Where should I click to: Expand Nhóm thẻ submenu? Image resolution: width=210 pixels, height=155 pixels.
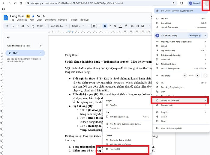click(181, 60)
